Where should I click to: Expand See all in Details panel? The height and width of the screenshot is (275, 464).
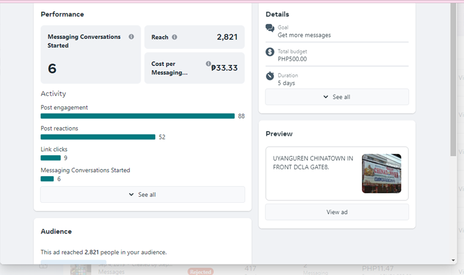(x=337, y=97)
